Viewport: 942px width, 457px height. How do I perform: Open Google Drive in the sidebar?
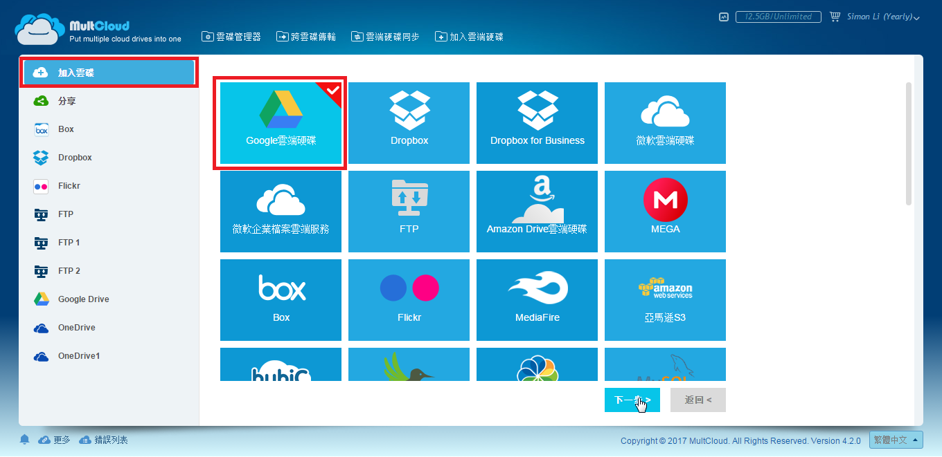click(x=109, y=299)
